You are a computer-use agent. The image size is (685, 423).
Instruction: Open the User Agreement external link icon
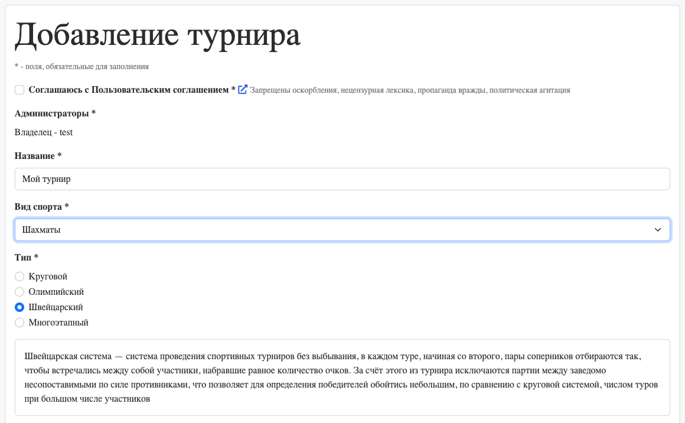pos(242,90)
